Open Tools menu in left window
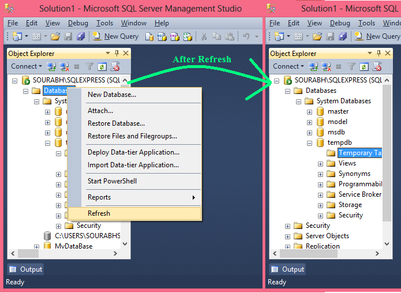This screenshot has height=293, width=401. pyautogui.click(x=104, y=23)
